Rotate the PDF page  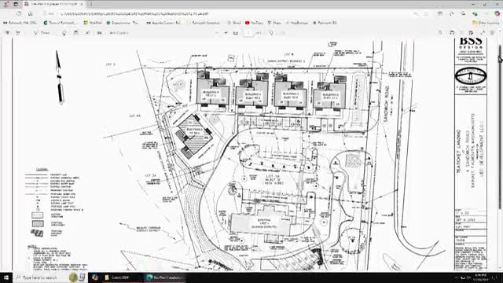pyautogui.click(x=271, y=33)
